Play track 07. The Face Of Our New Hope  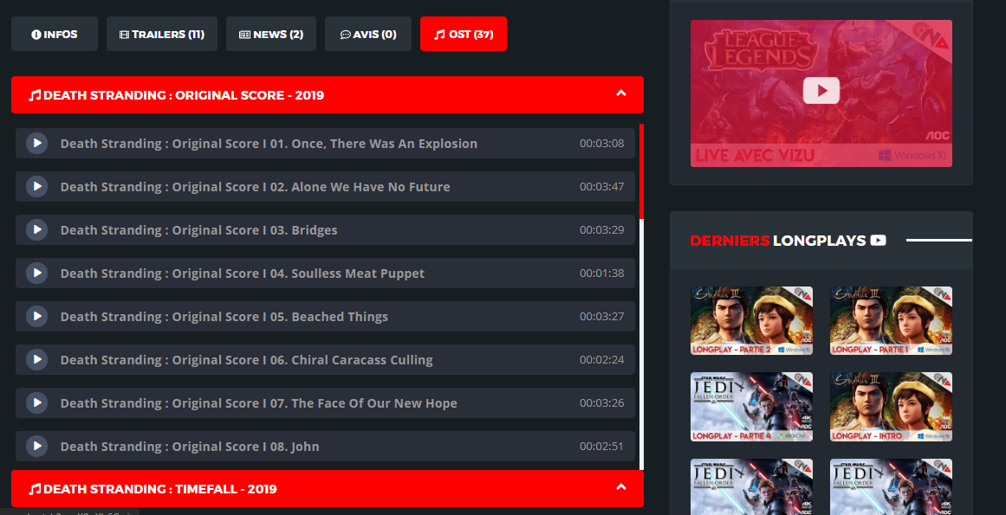(36, 402)
